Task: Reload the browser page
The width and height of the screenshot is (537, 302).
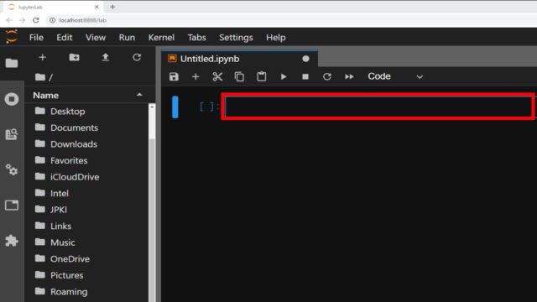Action: 36,20
